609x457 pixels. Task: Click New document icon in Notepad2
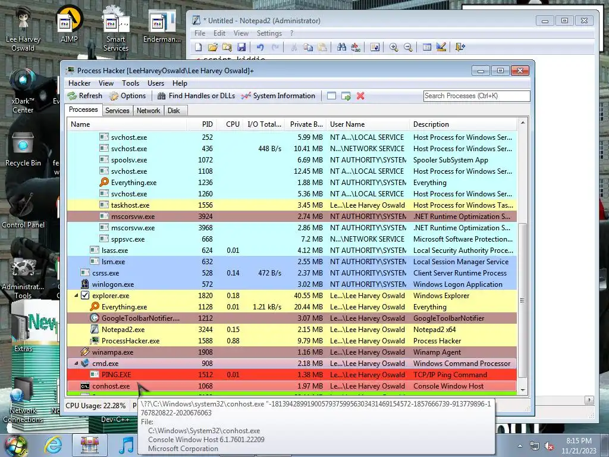click(x=199, y=47)
